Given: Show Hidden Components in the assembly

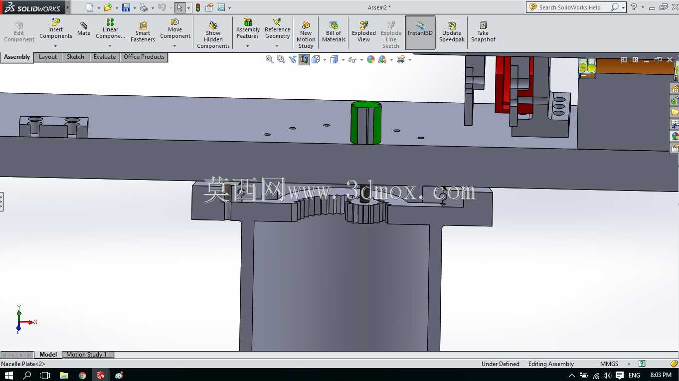Looking at the screenshot, I should [213, 35].
